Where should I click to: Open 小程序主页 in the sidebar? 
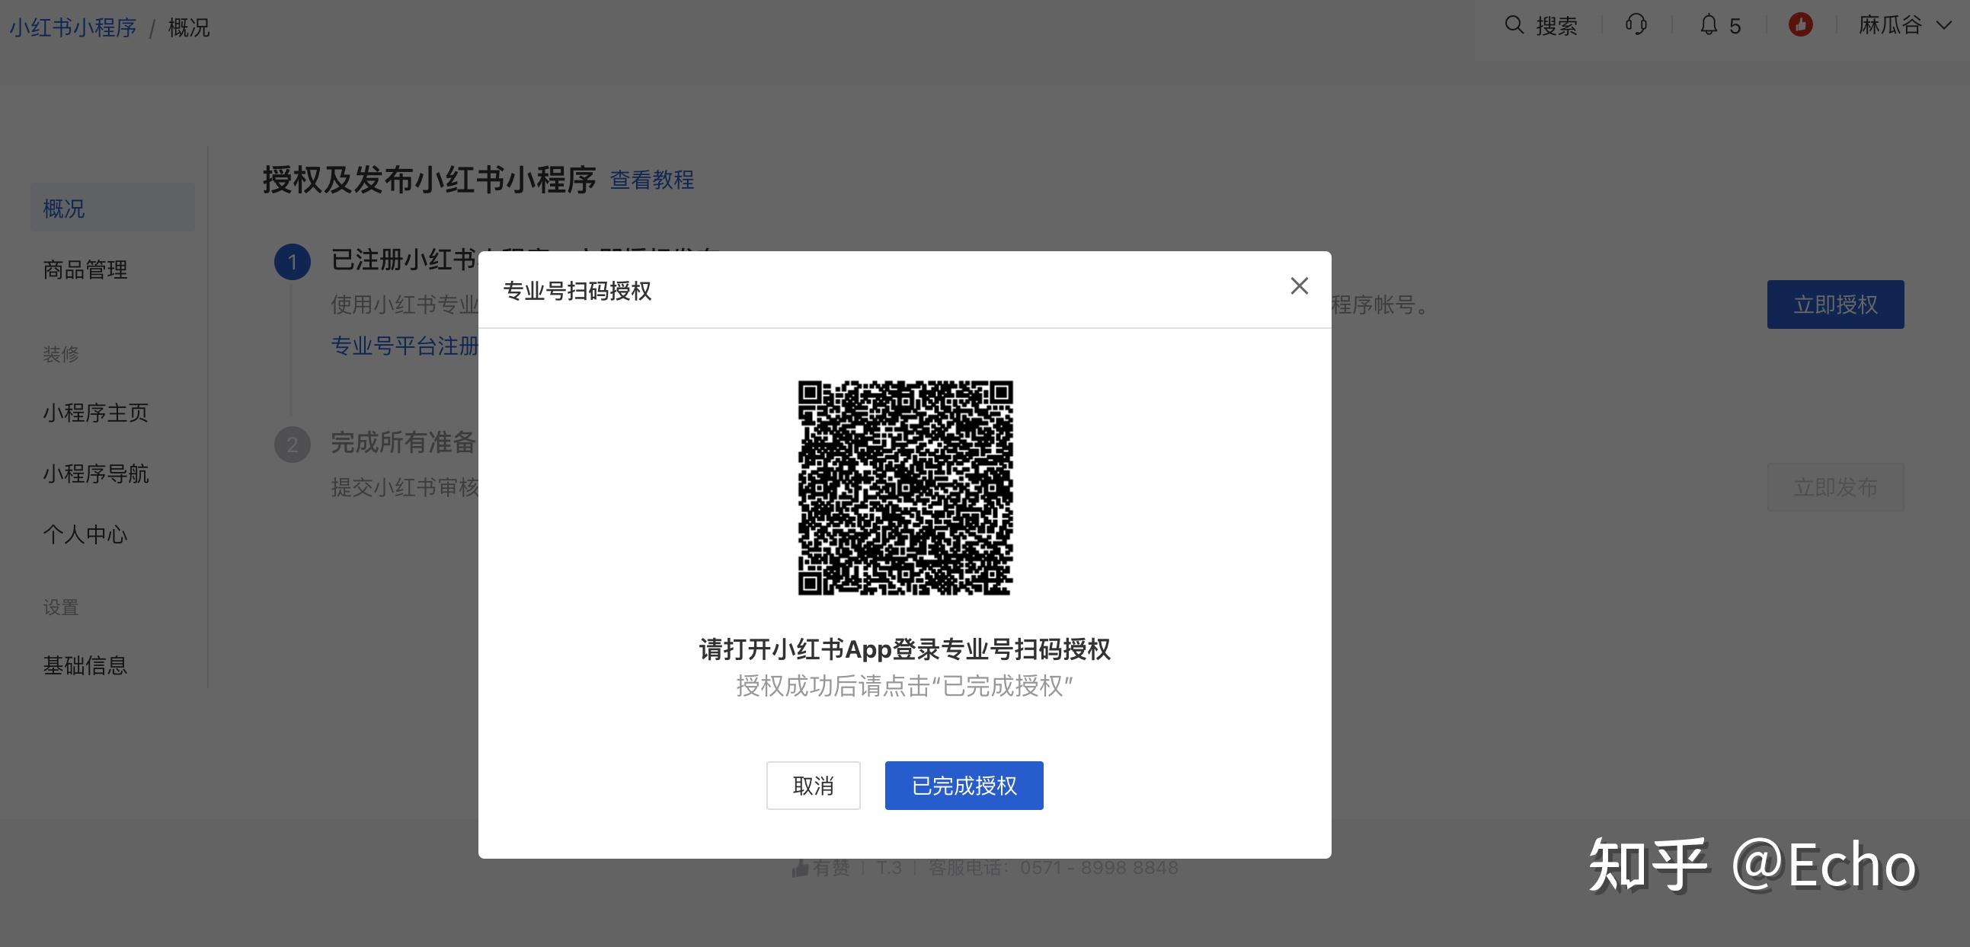coord(95,413)
